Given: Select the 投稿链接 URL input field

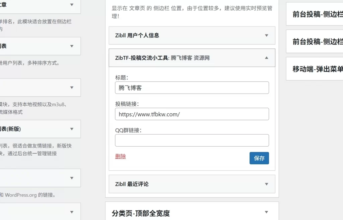Looking at the screenshot, I should [x=192, y=114].
